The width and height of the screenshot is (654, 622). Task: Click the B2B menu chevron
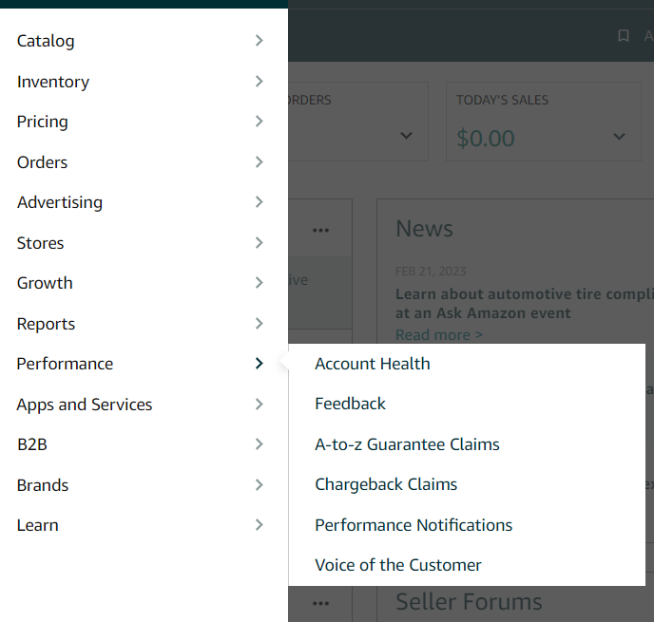260,444
